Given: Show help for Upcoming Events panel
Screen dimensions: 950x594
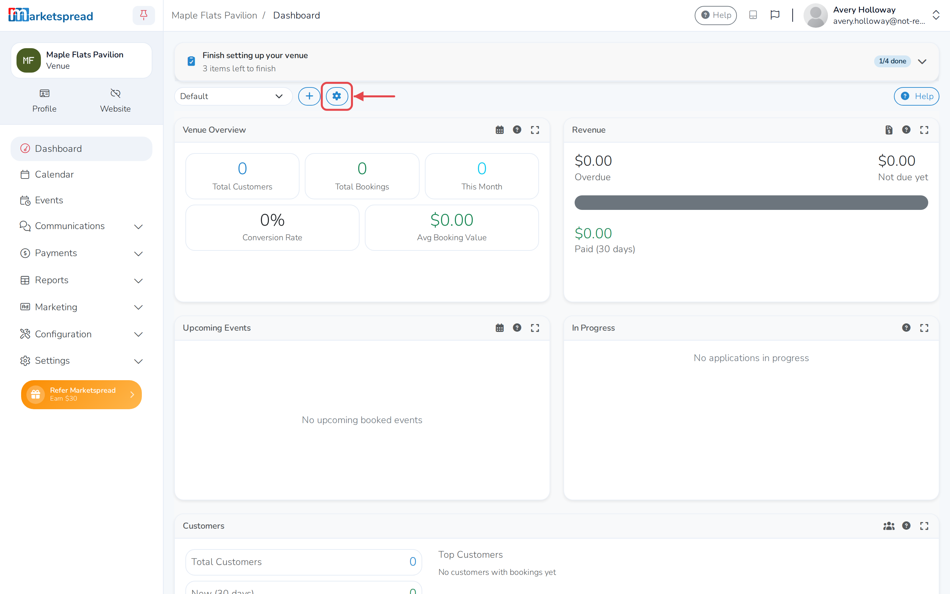Looking at the screenshot, I should (517, 328).
